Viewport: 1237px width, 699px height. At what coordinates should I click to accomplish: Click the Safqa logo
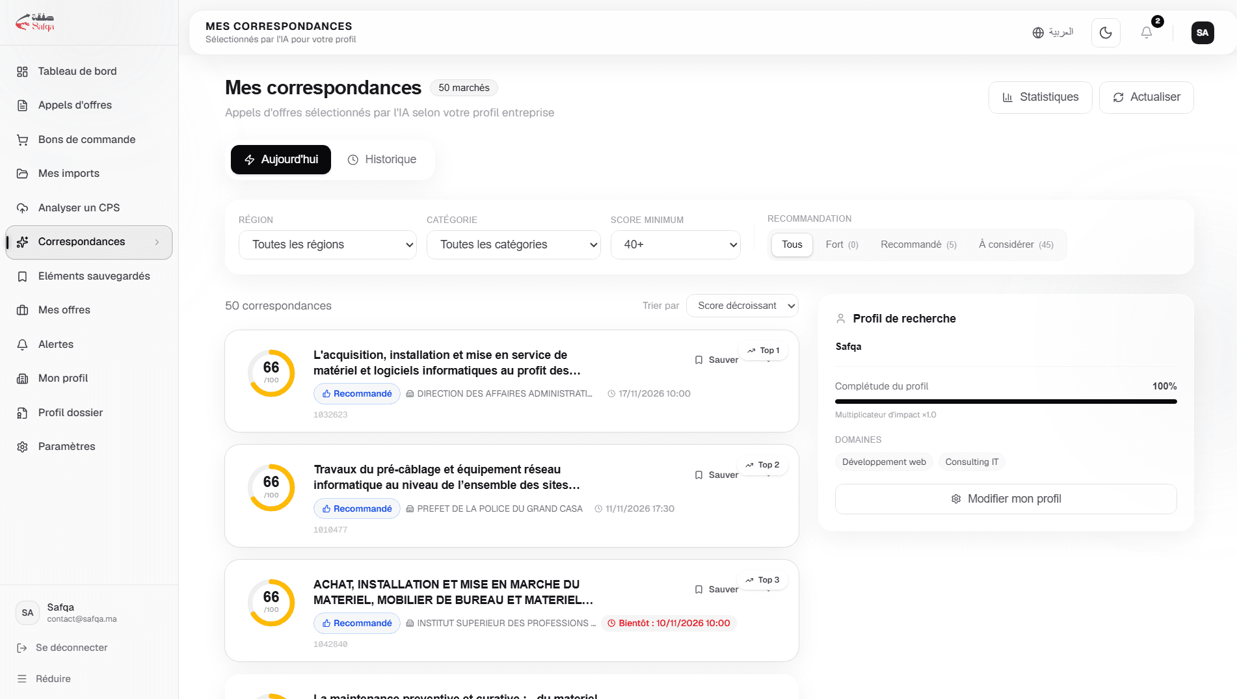click(x=35, y=22)
